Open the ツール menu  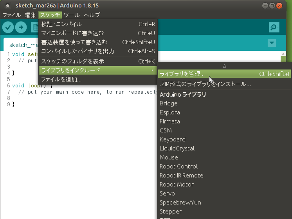coord(72,15)
